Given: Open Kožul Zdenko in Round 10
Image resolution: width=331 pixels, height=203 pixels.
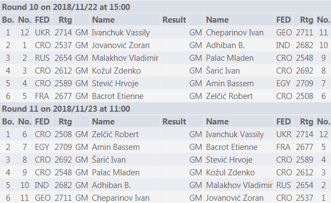Looking at the screenshot, I should coord(116,71).
